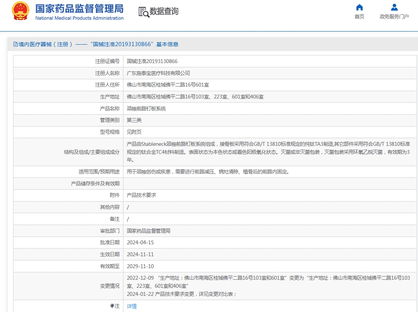Click the 审批部门 label

tap(110, 231)
